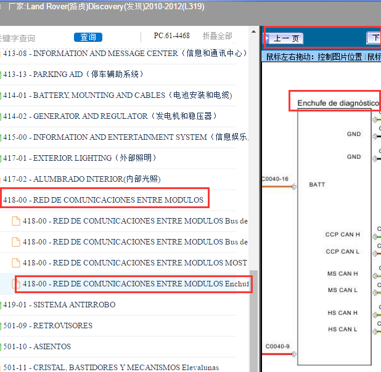Open second 418-00 Bus de document
The width and height of the screenshot is (381, 372).
pos(136,242)
